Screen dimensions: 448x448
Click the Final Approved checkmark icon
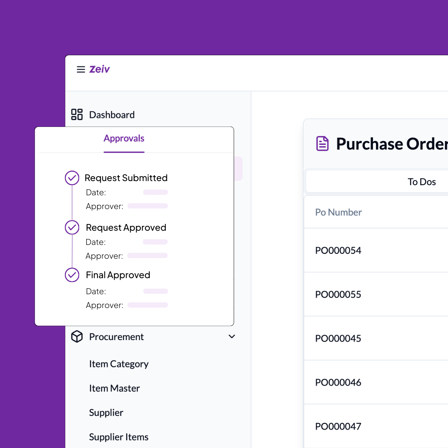pos(72,275)
